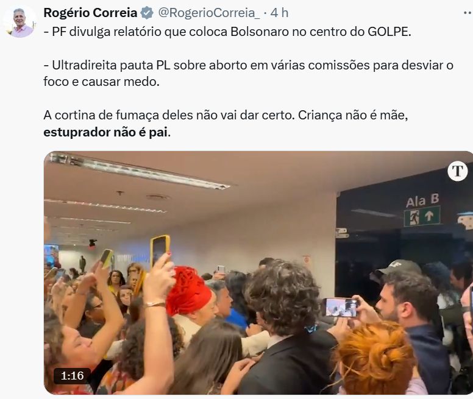Click the man's black cap in the video

pos(397,267)
